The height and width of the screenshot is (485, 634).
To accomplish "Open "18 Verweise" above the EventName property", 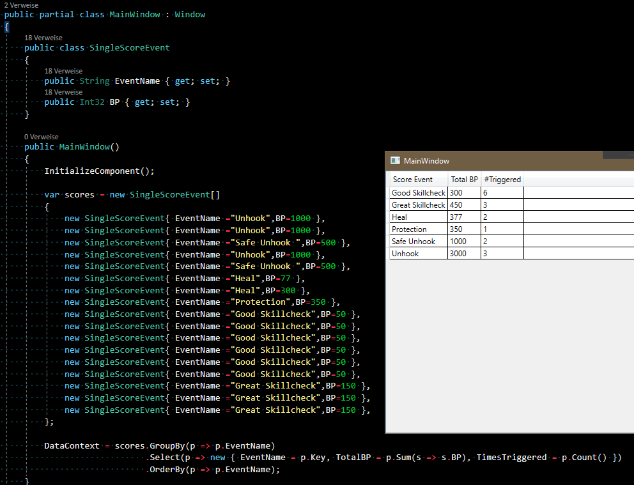I will [63, 71].
